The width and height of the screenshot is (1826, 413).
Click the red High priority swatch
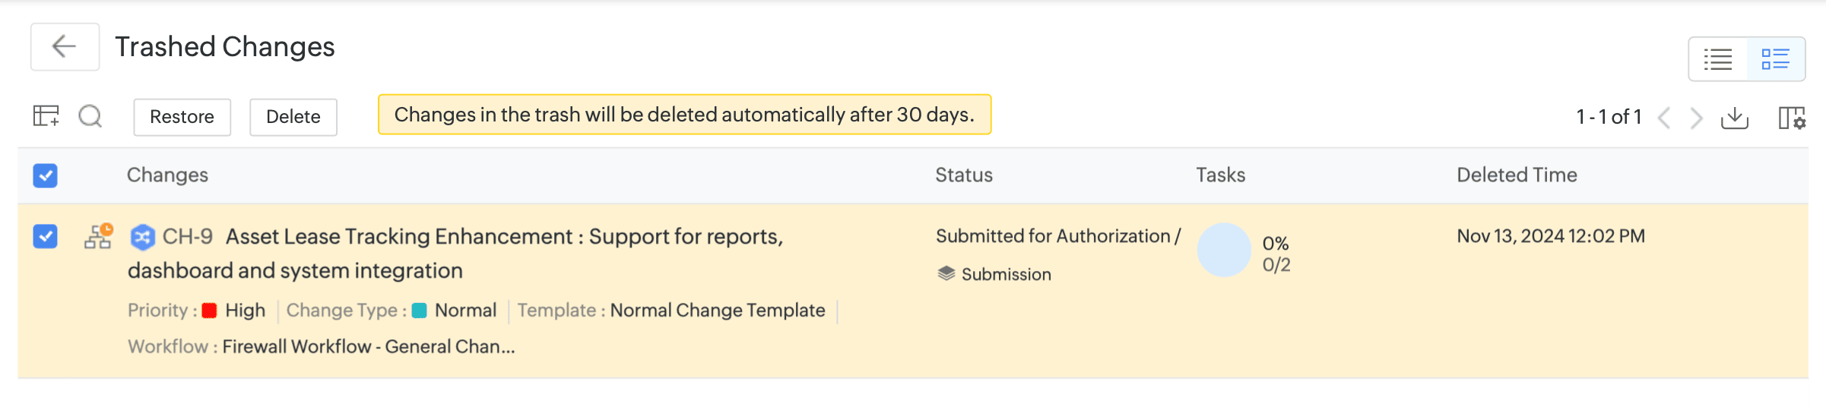(210, 311)
